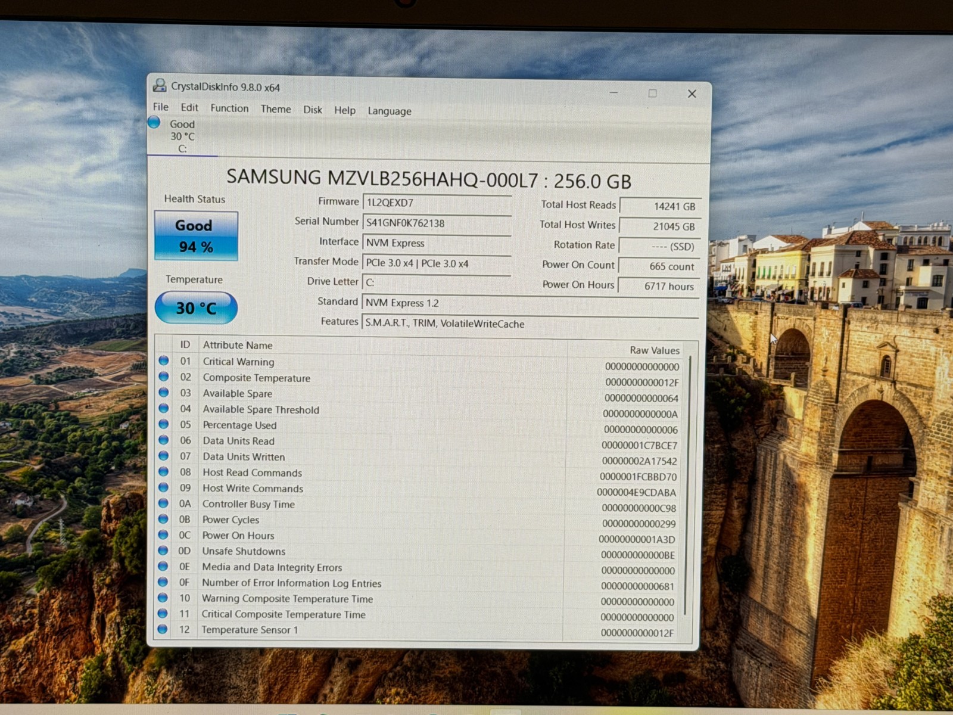Screen dimensions: 953x715
Task: Click raw value 0000001C7BCE7 for Data Units Read
Action: pyautogui.click(x=639, y=445)
